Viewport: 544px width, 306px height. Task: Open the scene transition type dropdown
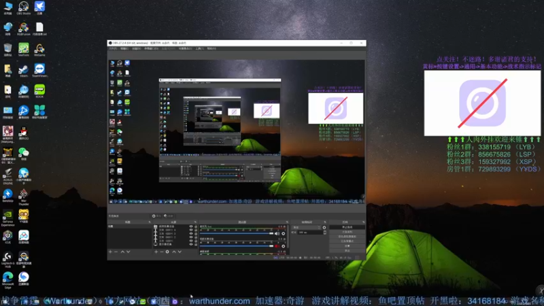coord(307,228)
